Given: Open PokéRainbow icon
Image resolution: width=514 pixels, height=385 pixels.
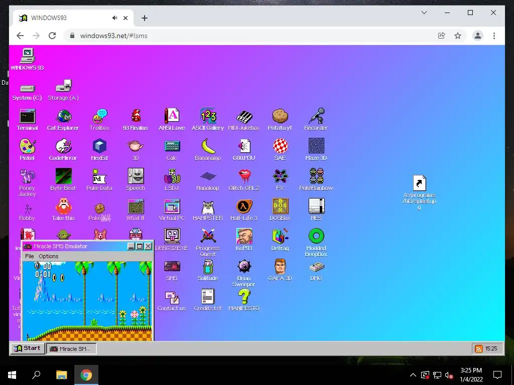Looking at the screenshot, I should [x=316, y=180].
